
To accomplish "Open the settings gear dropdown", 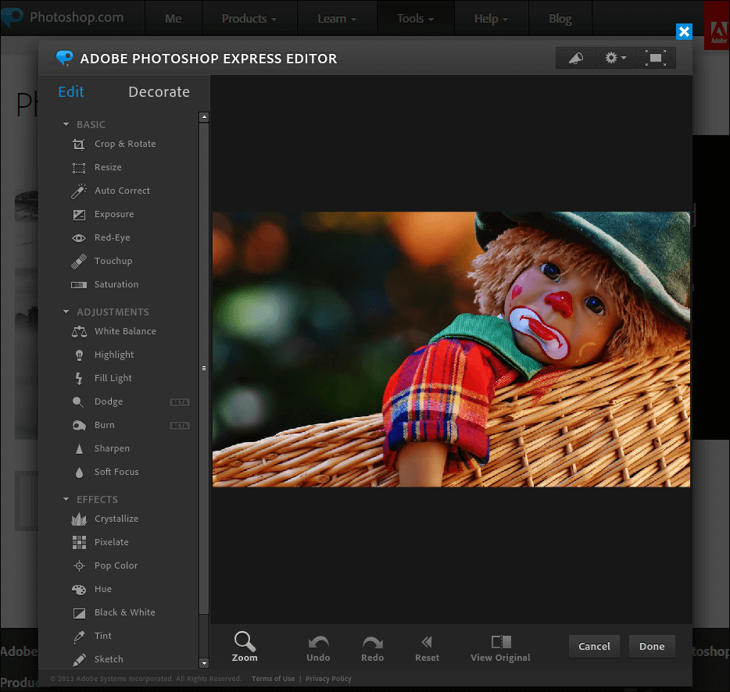I will pyautogui.click(x=615, y=59).
